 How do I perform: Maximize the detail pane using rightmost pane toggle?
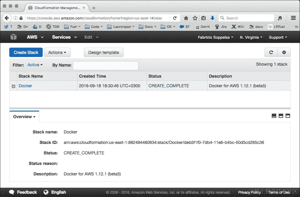click(288, 115)
